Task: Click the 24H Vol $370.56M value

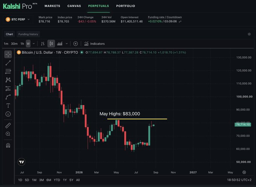Action: pos(108,21)
